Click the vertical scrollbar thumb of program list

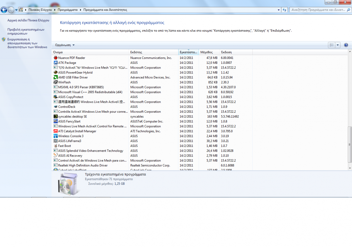coord(349,145)
